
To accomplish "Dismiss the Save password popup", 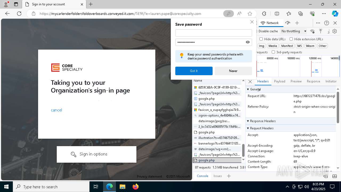I will click(252, 22).
